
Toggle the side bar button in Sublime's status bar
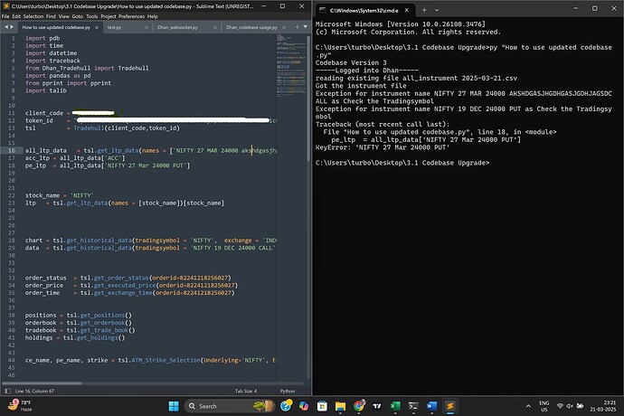point(7,391)
